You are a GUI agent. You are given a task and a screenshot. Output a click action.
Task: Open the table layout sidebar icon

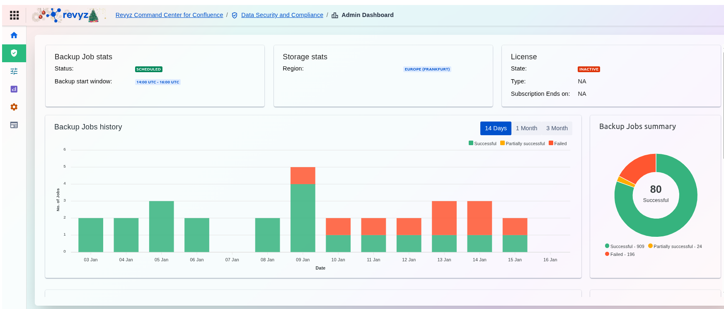[x=14, y=125]
